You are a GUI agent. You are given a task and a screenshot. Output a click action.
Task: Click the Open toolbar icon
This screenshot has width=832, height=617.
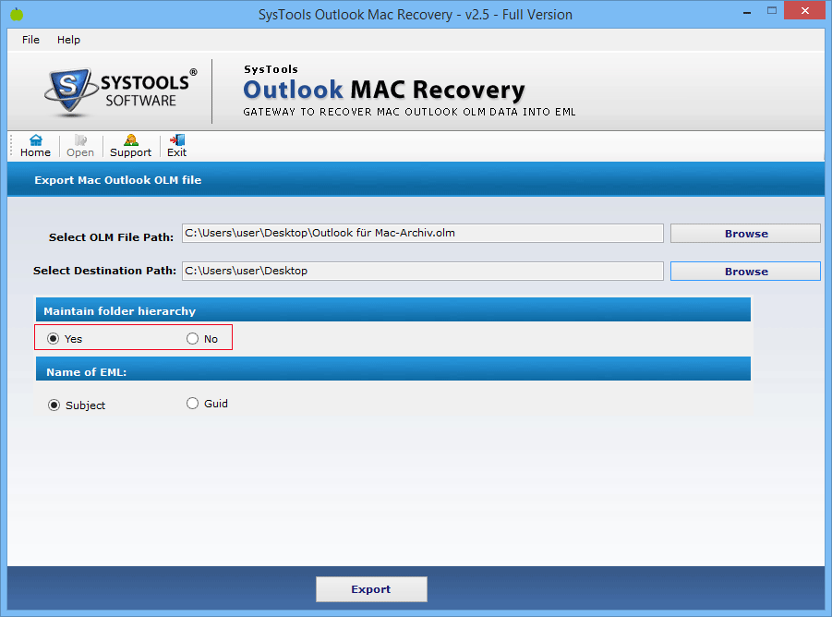[x=80, y=146]
